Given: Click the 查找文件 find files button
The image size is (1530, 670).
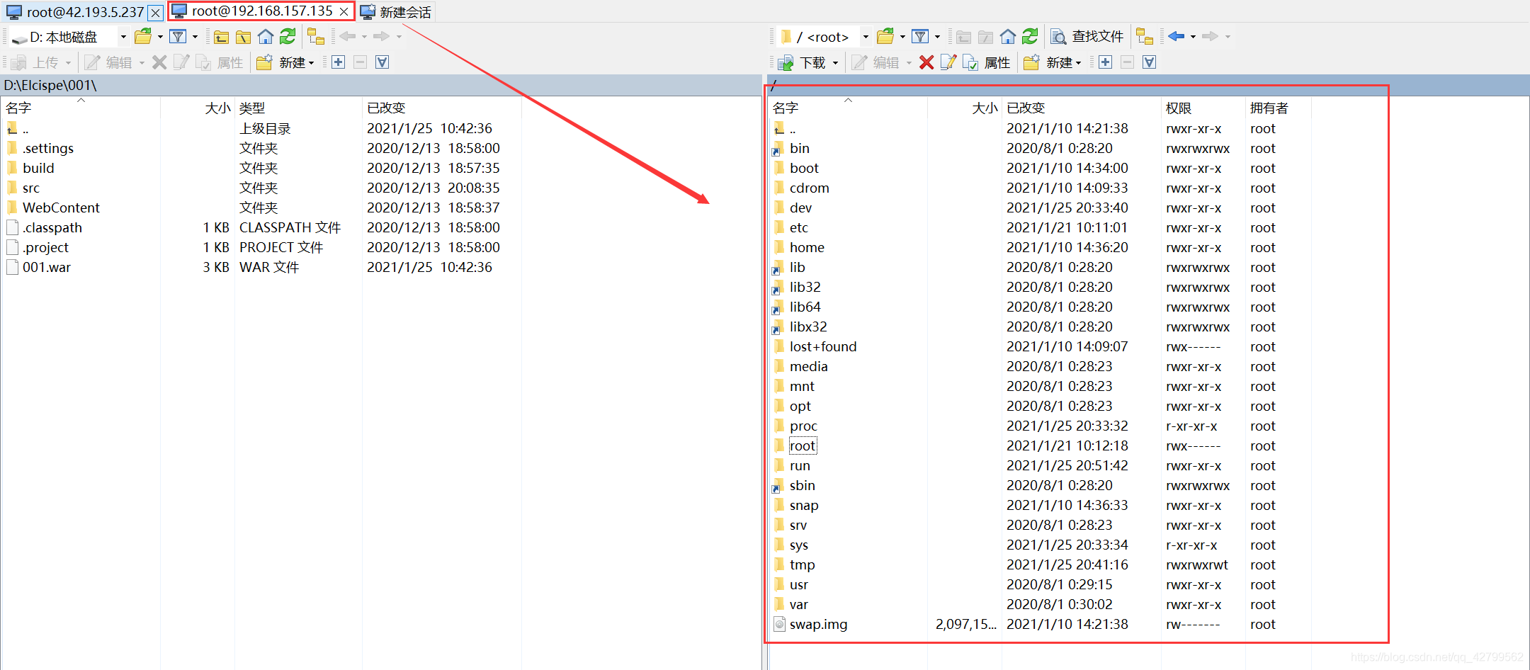Looking at the screenshot, I should (1087, 36).
